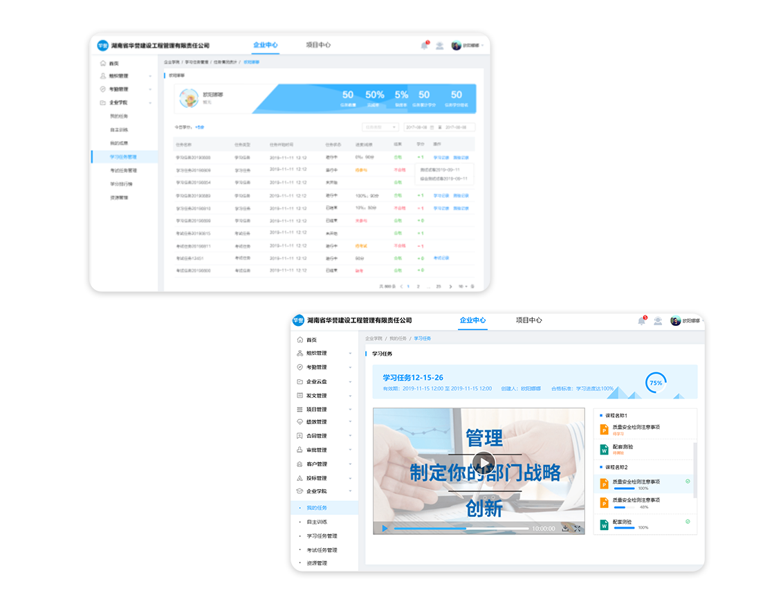Open the 任务类型 dropdown in the task statistics window
781x593 pixels.
[x=380, y=127]
